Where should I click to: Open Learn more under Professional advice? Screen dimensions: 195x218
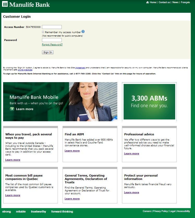tap(131, 154)
